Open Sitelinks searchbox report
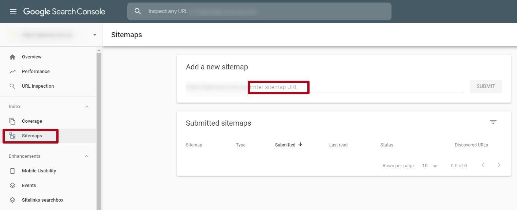Viewport: 517px width, 210px height. (42, 200)
